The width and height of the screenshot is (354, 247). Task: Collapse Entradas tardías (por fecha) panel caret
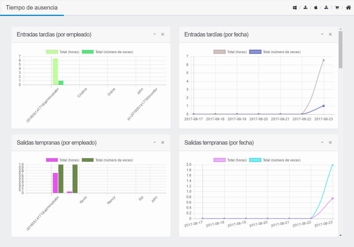click(322, 34)
